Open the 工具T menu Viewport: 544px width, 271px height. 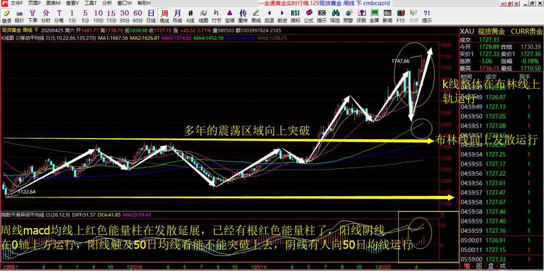91,3
